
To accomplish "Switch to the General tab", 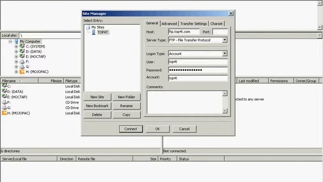I will [x=152, y=23].
